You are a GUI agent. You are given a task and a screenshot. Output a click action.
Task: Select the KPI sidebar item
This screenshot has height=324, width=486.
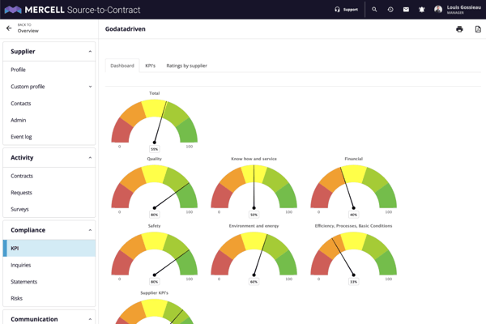[49, 249]
